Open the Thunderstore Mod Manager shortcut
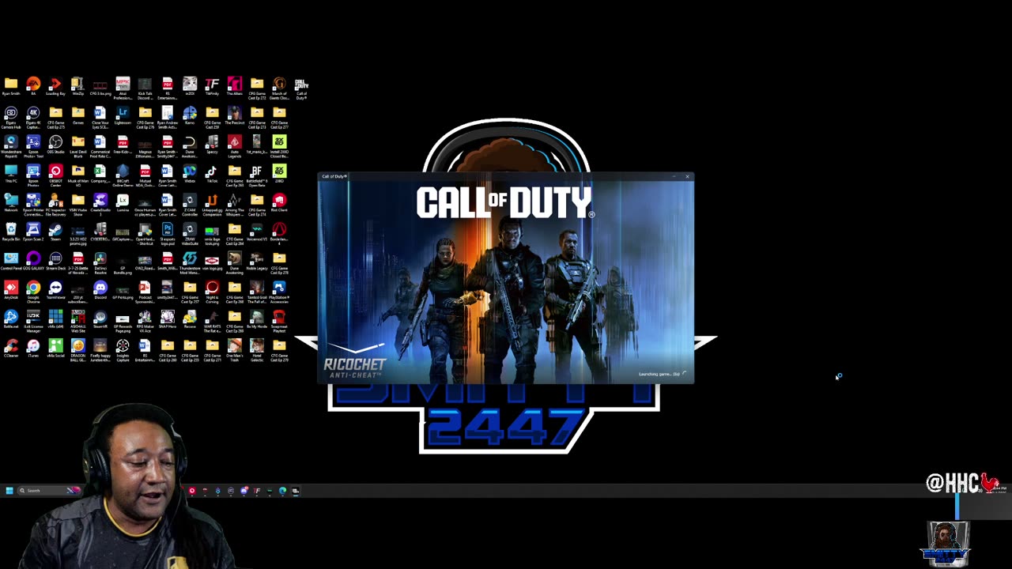The width and height of the screenshot is (1012, 569). pyautogui.click(x=190, y=264)
